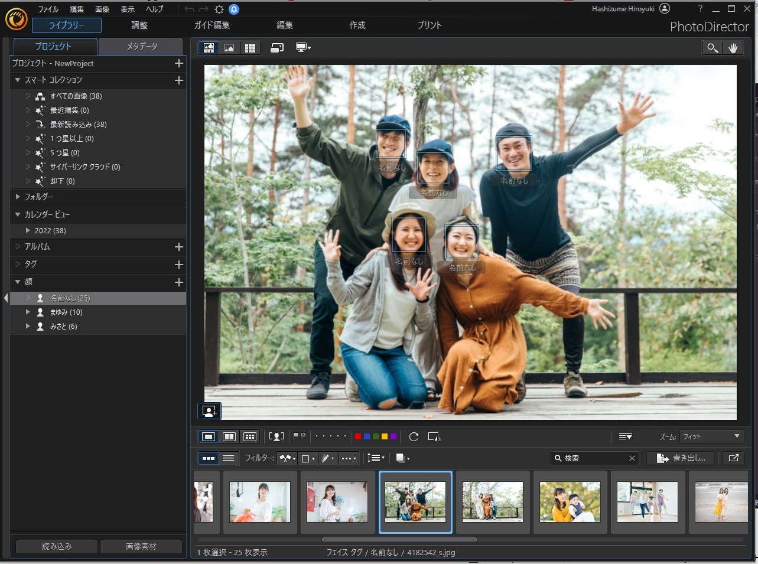Expand the まゆみ (10) face group

tap(28, 312)
